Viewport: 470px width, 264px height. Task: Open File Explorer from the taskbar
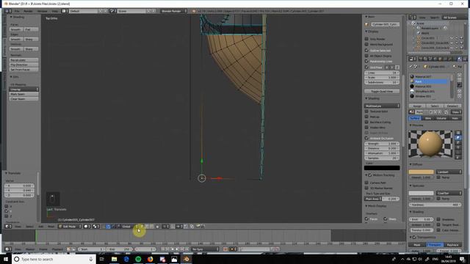pos(115,259)
